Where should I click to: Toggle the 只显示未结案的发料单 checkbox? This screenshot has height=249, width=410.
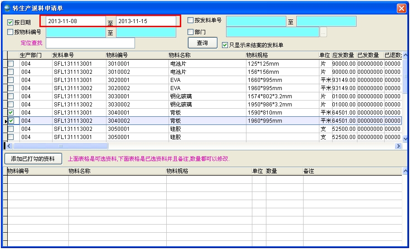pos(225,45)
